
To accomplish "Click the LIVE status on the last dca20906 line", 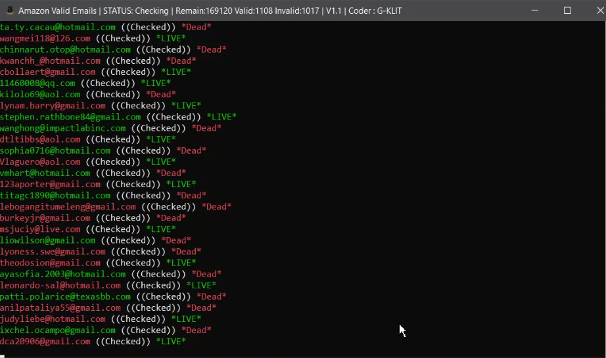I will click(171, 342).
